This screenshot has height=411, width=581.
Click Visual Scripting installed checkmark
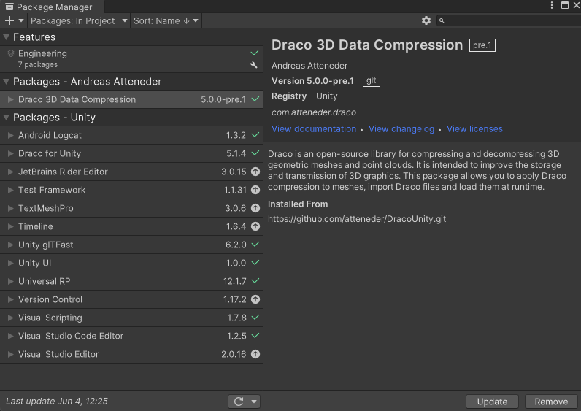255,318
